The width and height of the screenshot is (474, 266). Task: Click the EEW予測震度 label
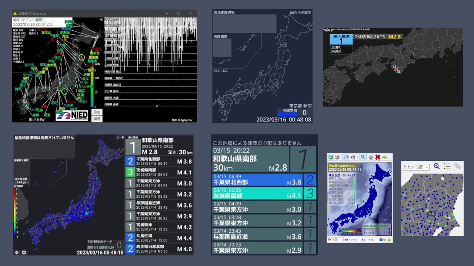300,12
